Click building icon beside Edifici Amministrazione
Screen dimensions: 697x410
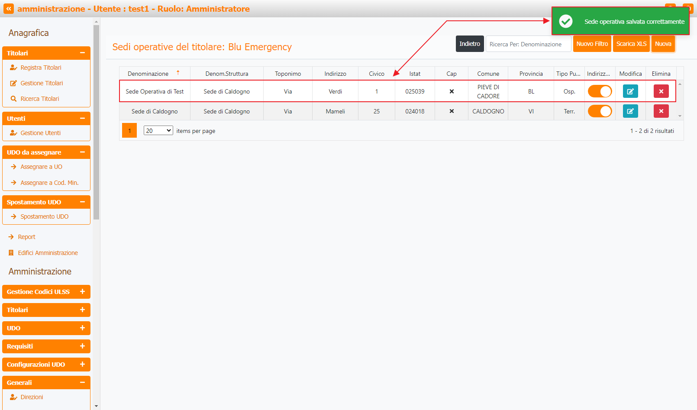tap(11, 253)
